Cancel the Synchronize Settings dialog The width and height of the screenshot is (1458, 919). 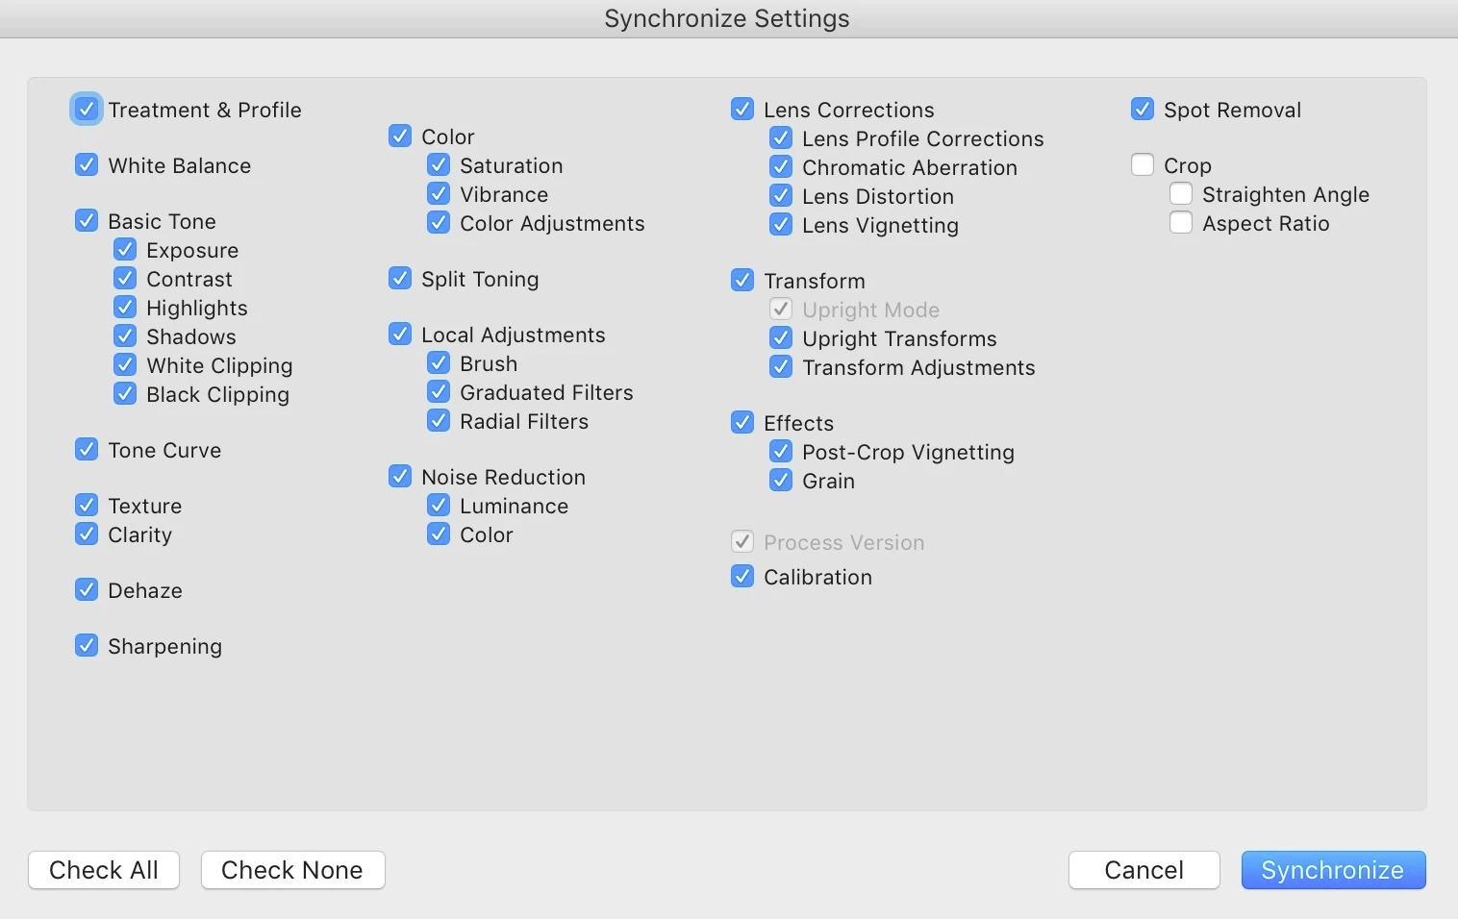pyautogui.click(x=1144, y=870)
